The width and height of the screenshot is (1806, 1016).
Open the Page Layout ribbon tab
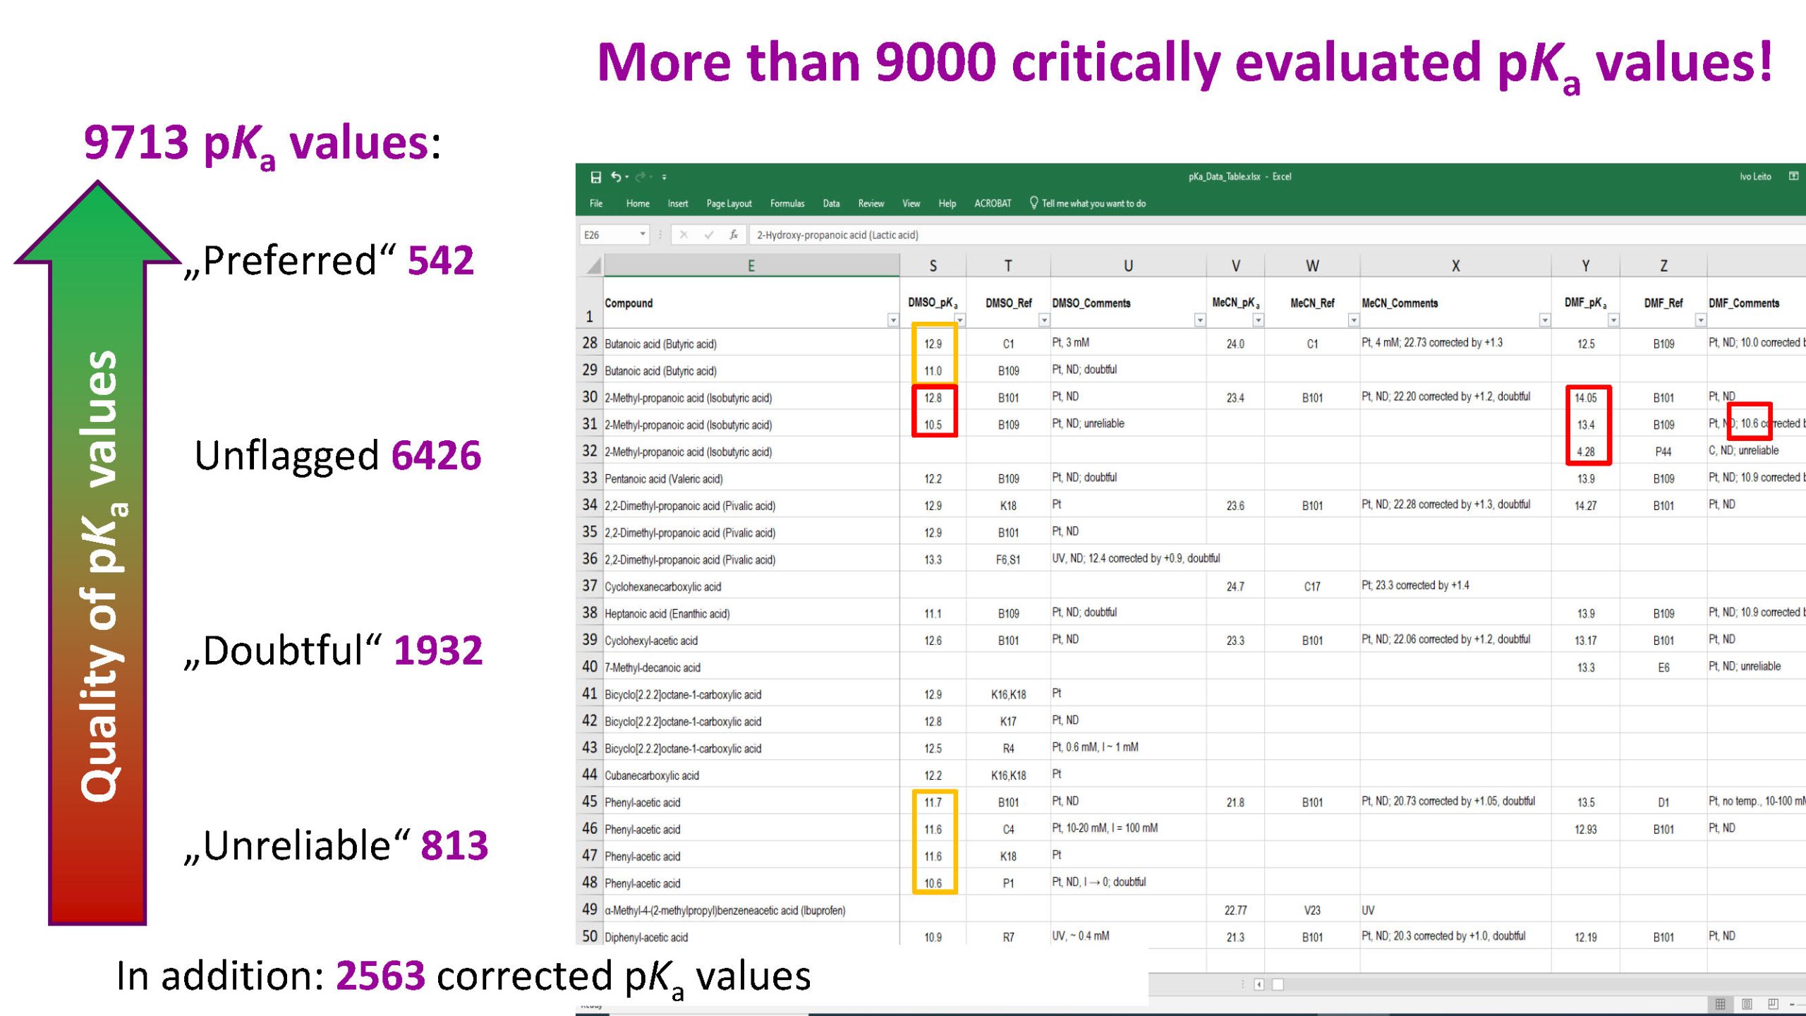point(729,203)
